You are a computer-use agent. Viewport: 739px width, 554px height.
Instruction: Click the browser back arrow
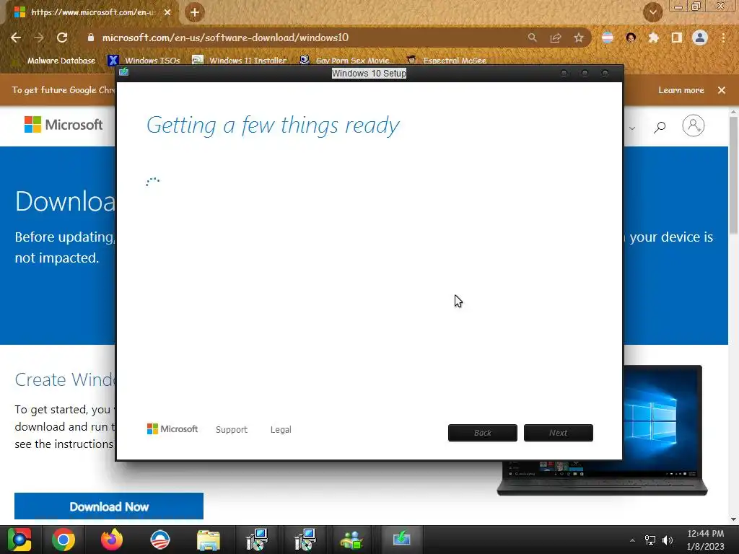click(16, 38)
